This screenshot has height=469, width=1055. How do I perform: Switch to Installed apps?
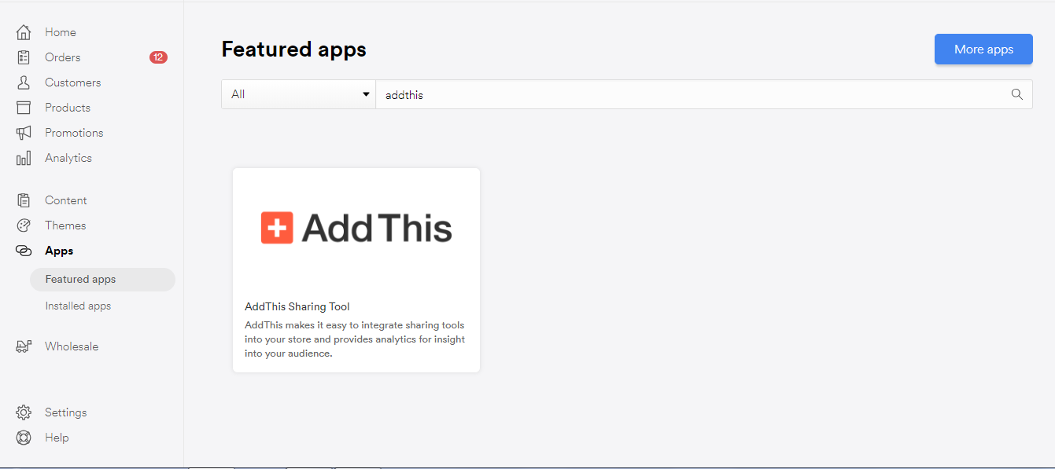tap(77, 305)
